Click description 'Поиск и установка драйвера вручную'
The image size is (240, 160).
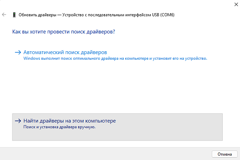click(x=59, y=127)
